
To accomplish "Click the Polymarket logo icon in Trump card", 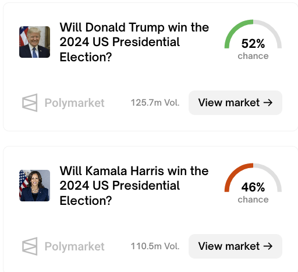I will tap(30, 103).
